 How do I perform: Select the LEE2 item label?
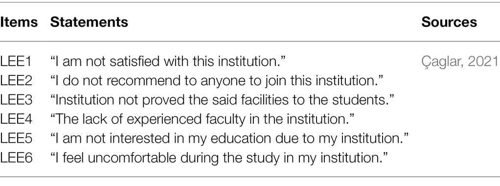click(16, 81)
